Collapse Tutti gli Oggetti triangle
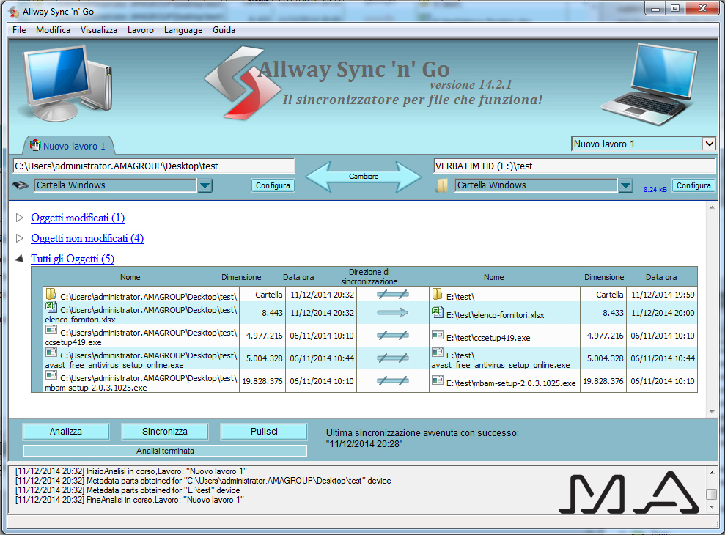 (x=19, y=259)
